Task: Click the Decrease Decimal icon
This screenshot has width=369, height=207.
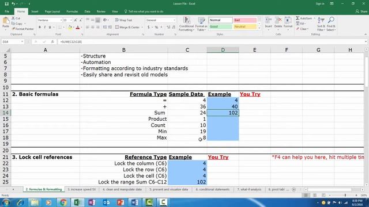Action: [x=174, y=27]
